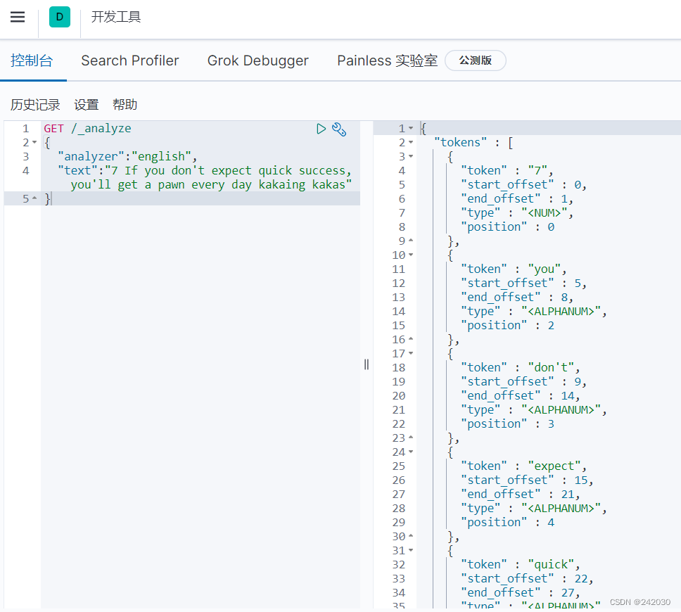
Task: Open 设置 settings
Action: click(x=87, y=105)
